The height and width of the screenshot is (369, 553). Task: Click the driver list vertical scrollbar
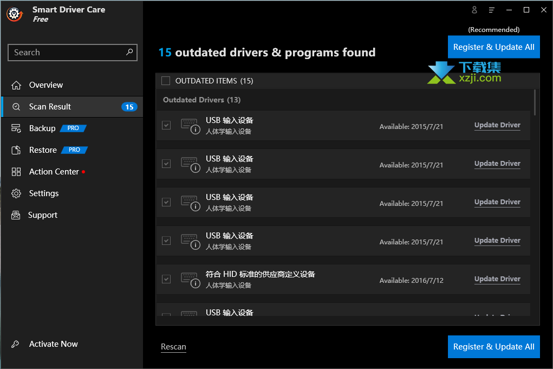click(535, 102)
